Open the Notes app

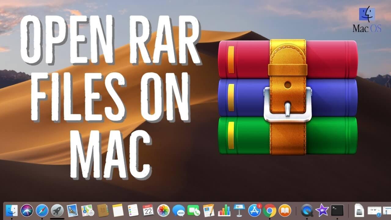pyautogui.click(x=118, y=210)
